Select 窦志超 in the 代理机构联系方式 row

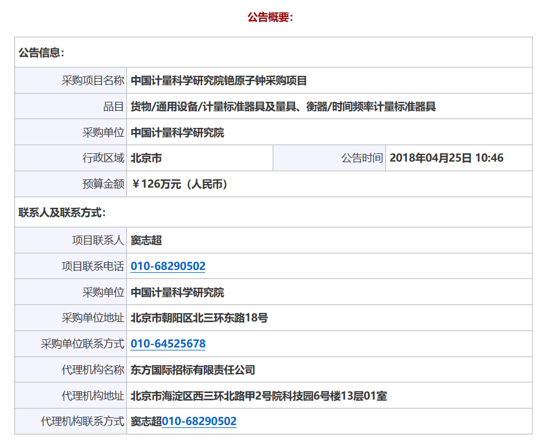(x=146, y=421)
